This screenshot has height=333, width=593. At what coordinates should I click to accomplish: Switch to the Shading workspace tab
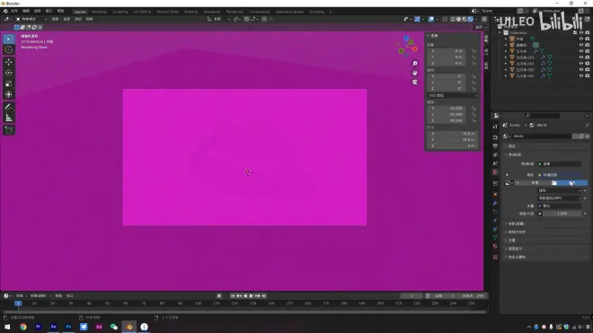tap(190, 12)
